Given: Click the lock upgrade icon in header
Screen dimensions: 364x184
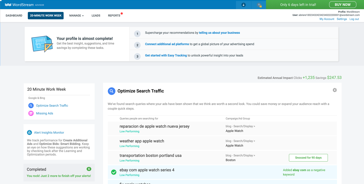Looking at the screenshot, I should pyautogui.click(x=259, y=5).
